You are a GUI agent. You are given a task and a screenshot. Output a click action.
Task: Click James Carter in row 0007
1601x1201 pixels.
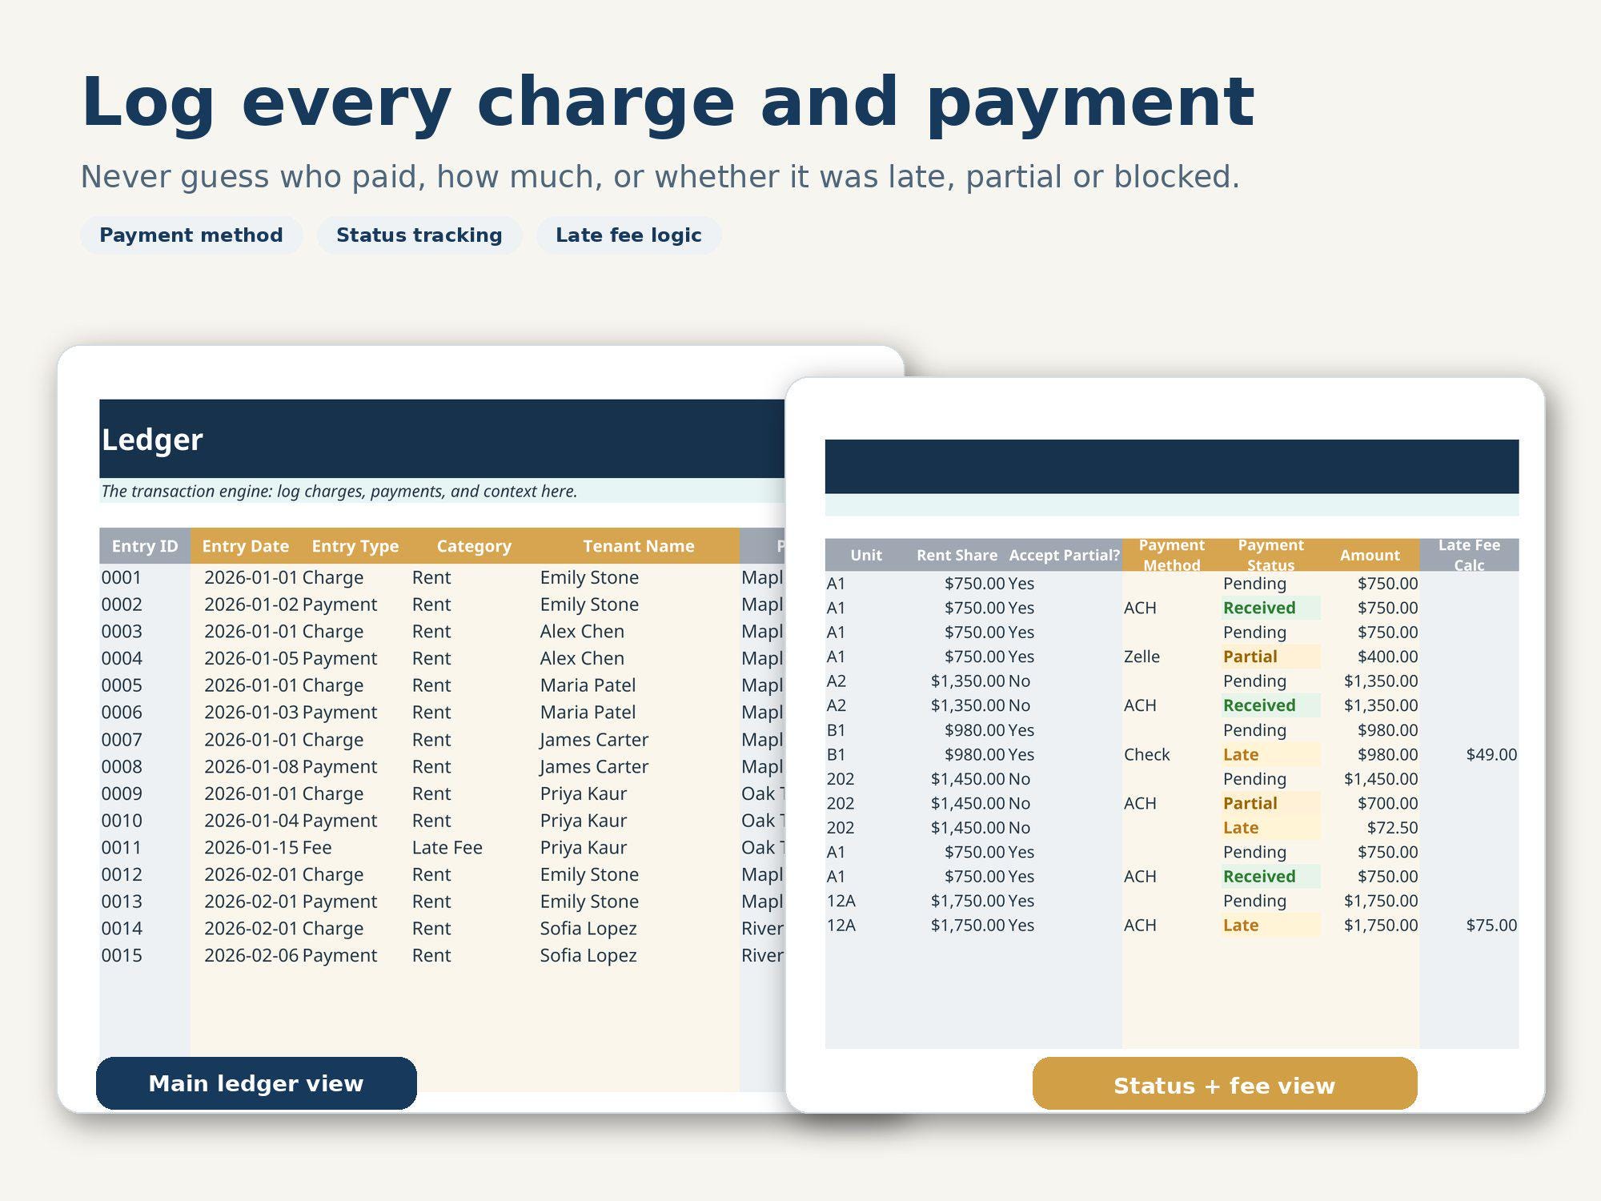coord(594,740)
